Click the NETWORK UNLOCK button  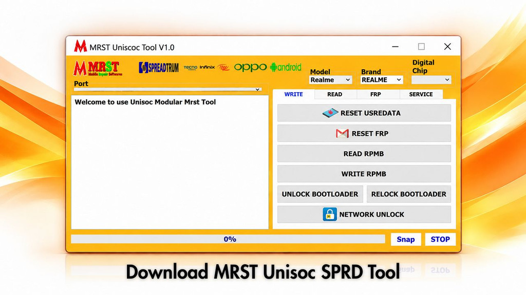pos(364,215)
